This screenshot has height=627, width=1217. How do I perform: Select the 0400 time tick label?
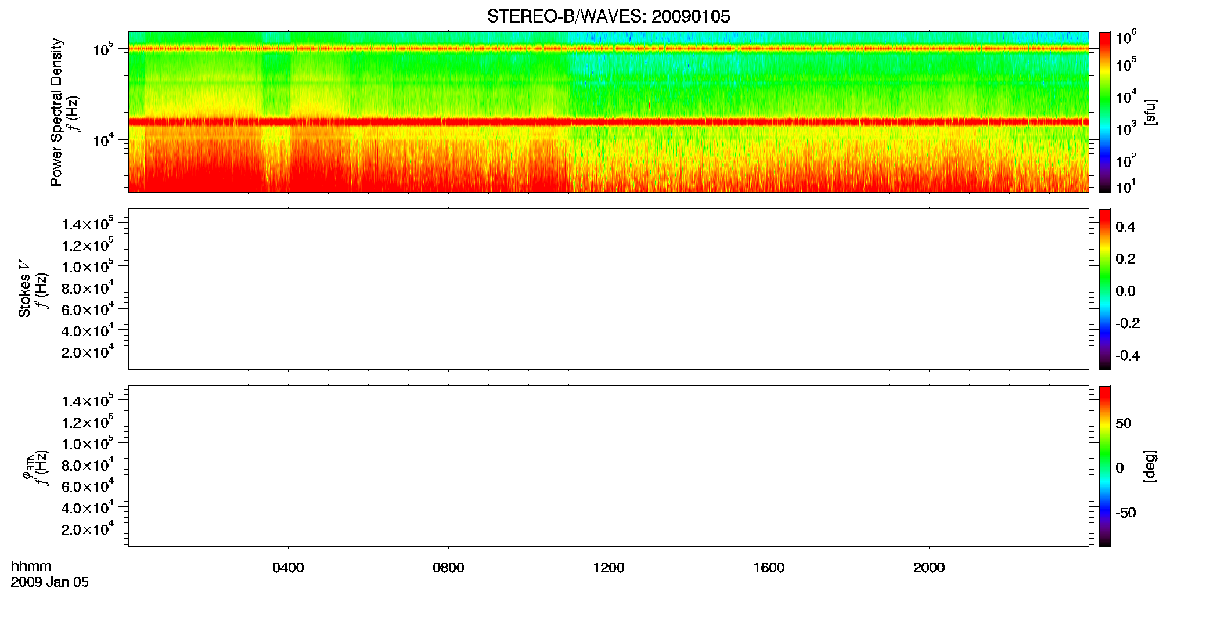coord(288,568)
